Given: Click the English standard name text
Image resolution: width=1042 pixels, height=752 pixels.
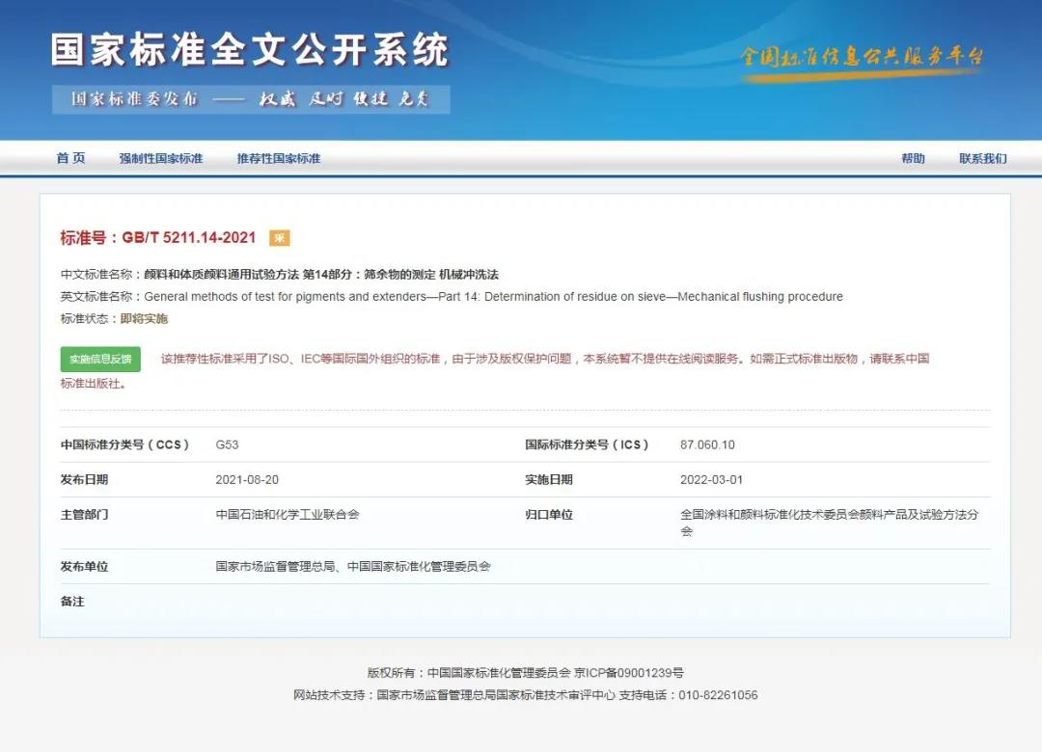Looking at the screenshot, I should (x=493, y=297).
